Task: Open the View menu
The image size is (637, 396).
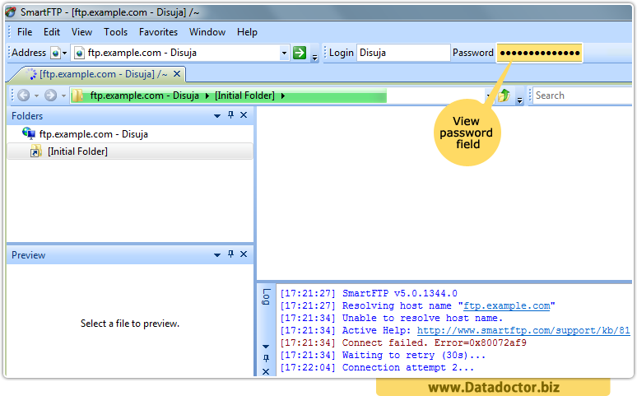Action: (81, 32)
